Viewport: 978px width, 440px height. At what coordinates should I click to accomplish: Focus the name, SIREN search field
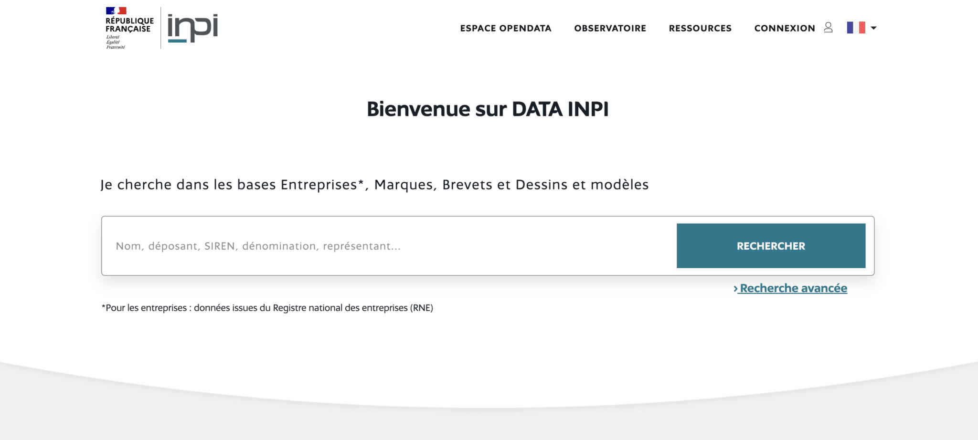pos(389,246)
